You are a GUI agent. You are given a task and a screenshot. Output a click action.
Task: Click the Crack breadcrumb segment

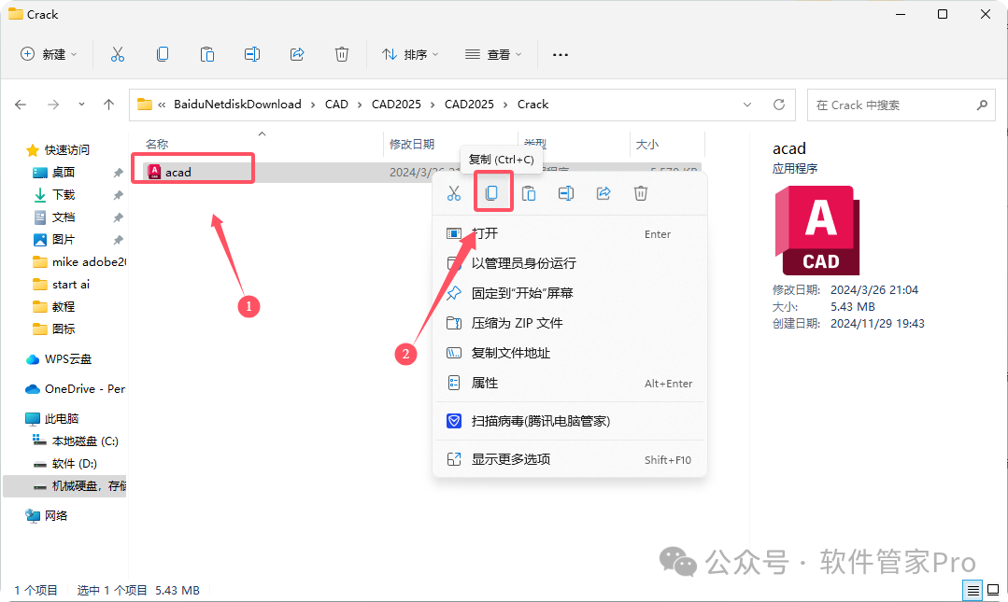(x=532, y=105)
